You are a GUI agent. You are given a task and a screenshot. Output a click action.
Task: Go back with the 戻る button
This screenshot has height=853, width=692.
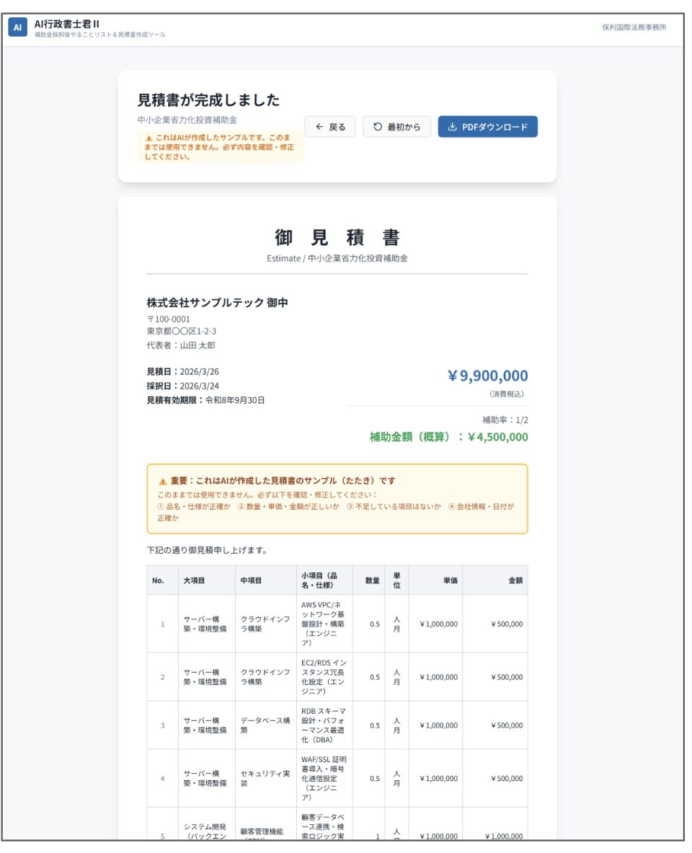click(330, 127)
